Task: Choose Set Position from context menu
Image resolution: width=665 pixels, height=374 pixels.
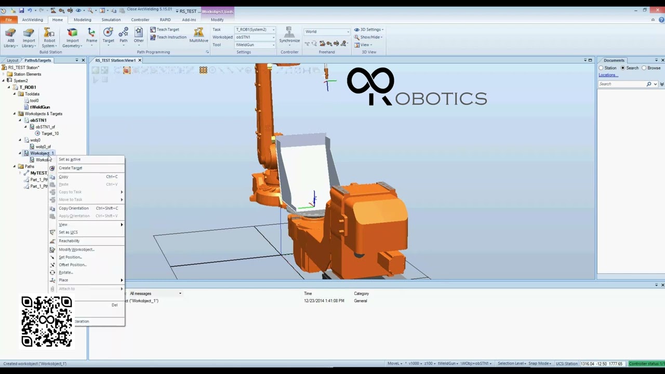Action: pyautogui.click(x=70, y=257)
